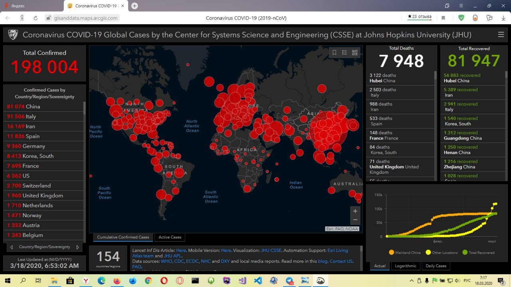
Task: Toggle Other Locations series in chart legend
Action: point(441,252)
